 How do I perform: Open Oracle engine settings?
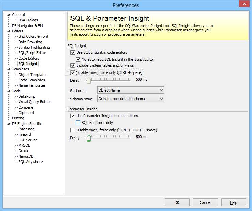click(24, 151)
